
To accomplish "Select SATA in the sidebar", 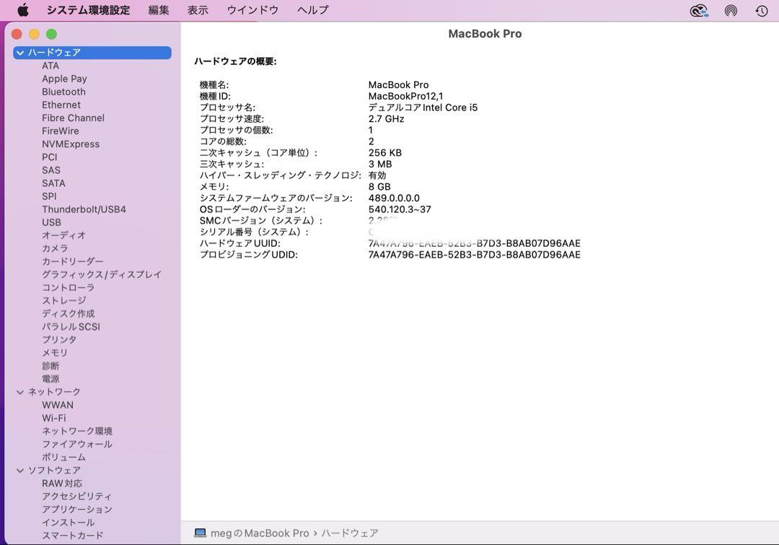I will coord(53,183).
